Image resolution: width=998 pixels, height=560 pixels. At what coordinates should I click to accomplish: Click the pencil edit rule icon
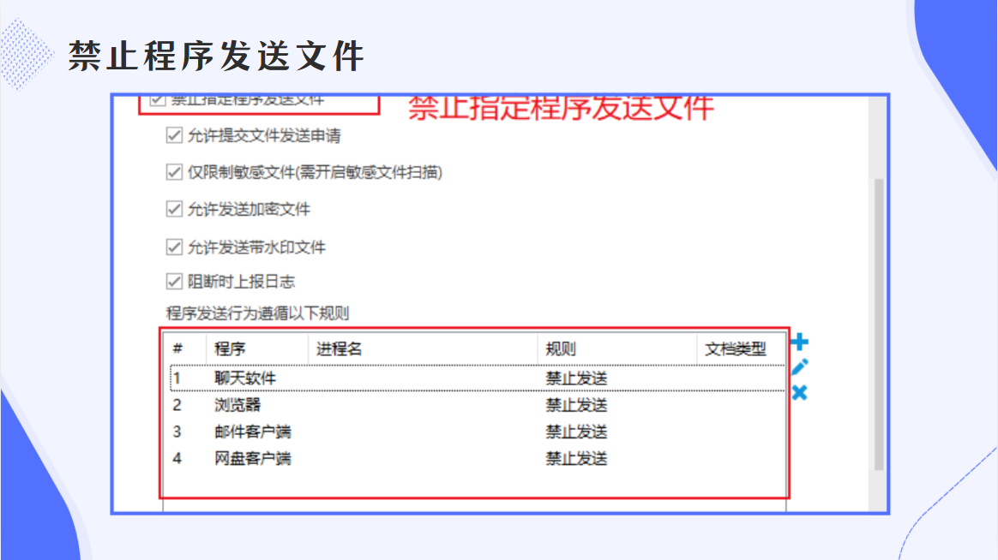799,366
